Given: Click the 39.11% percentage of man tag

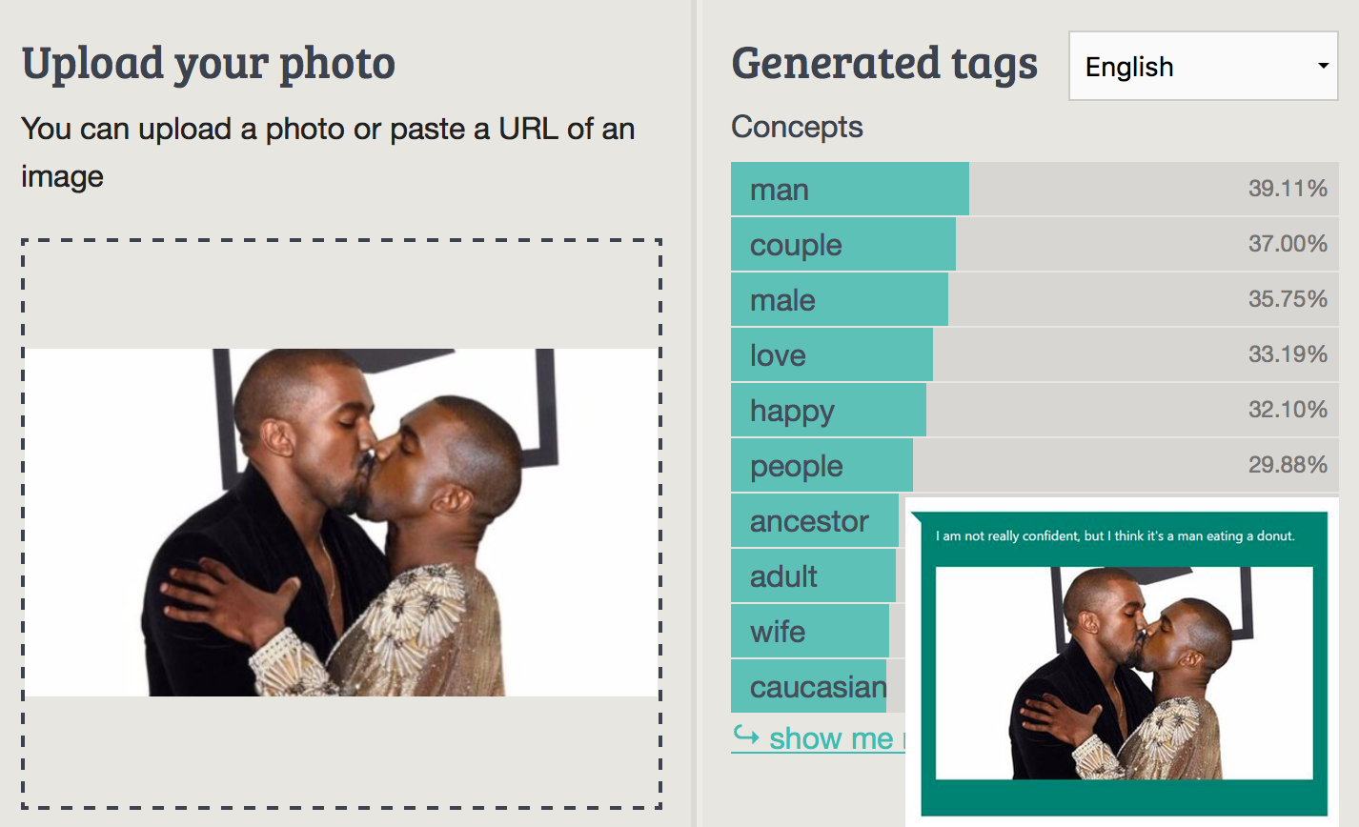Looking at the screenshot, I should pyautogui.click(x=1287, y=189).
